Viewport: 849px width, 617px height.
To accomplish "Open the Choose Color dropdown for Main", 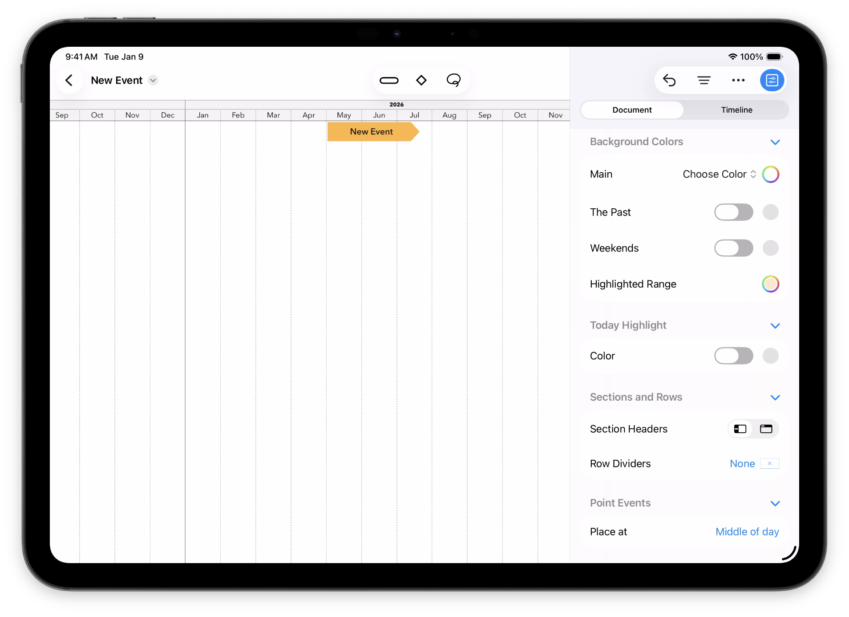I will click(x=718, y=174).
